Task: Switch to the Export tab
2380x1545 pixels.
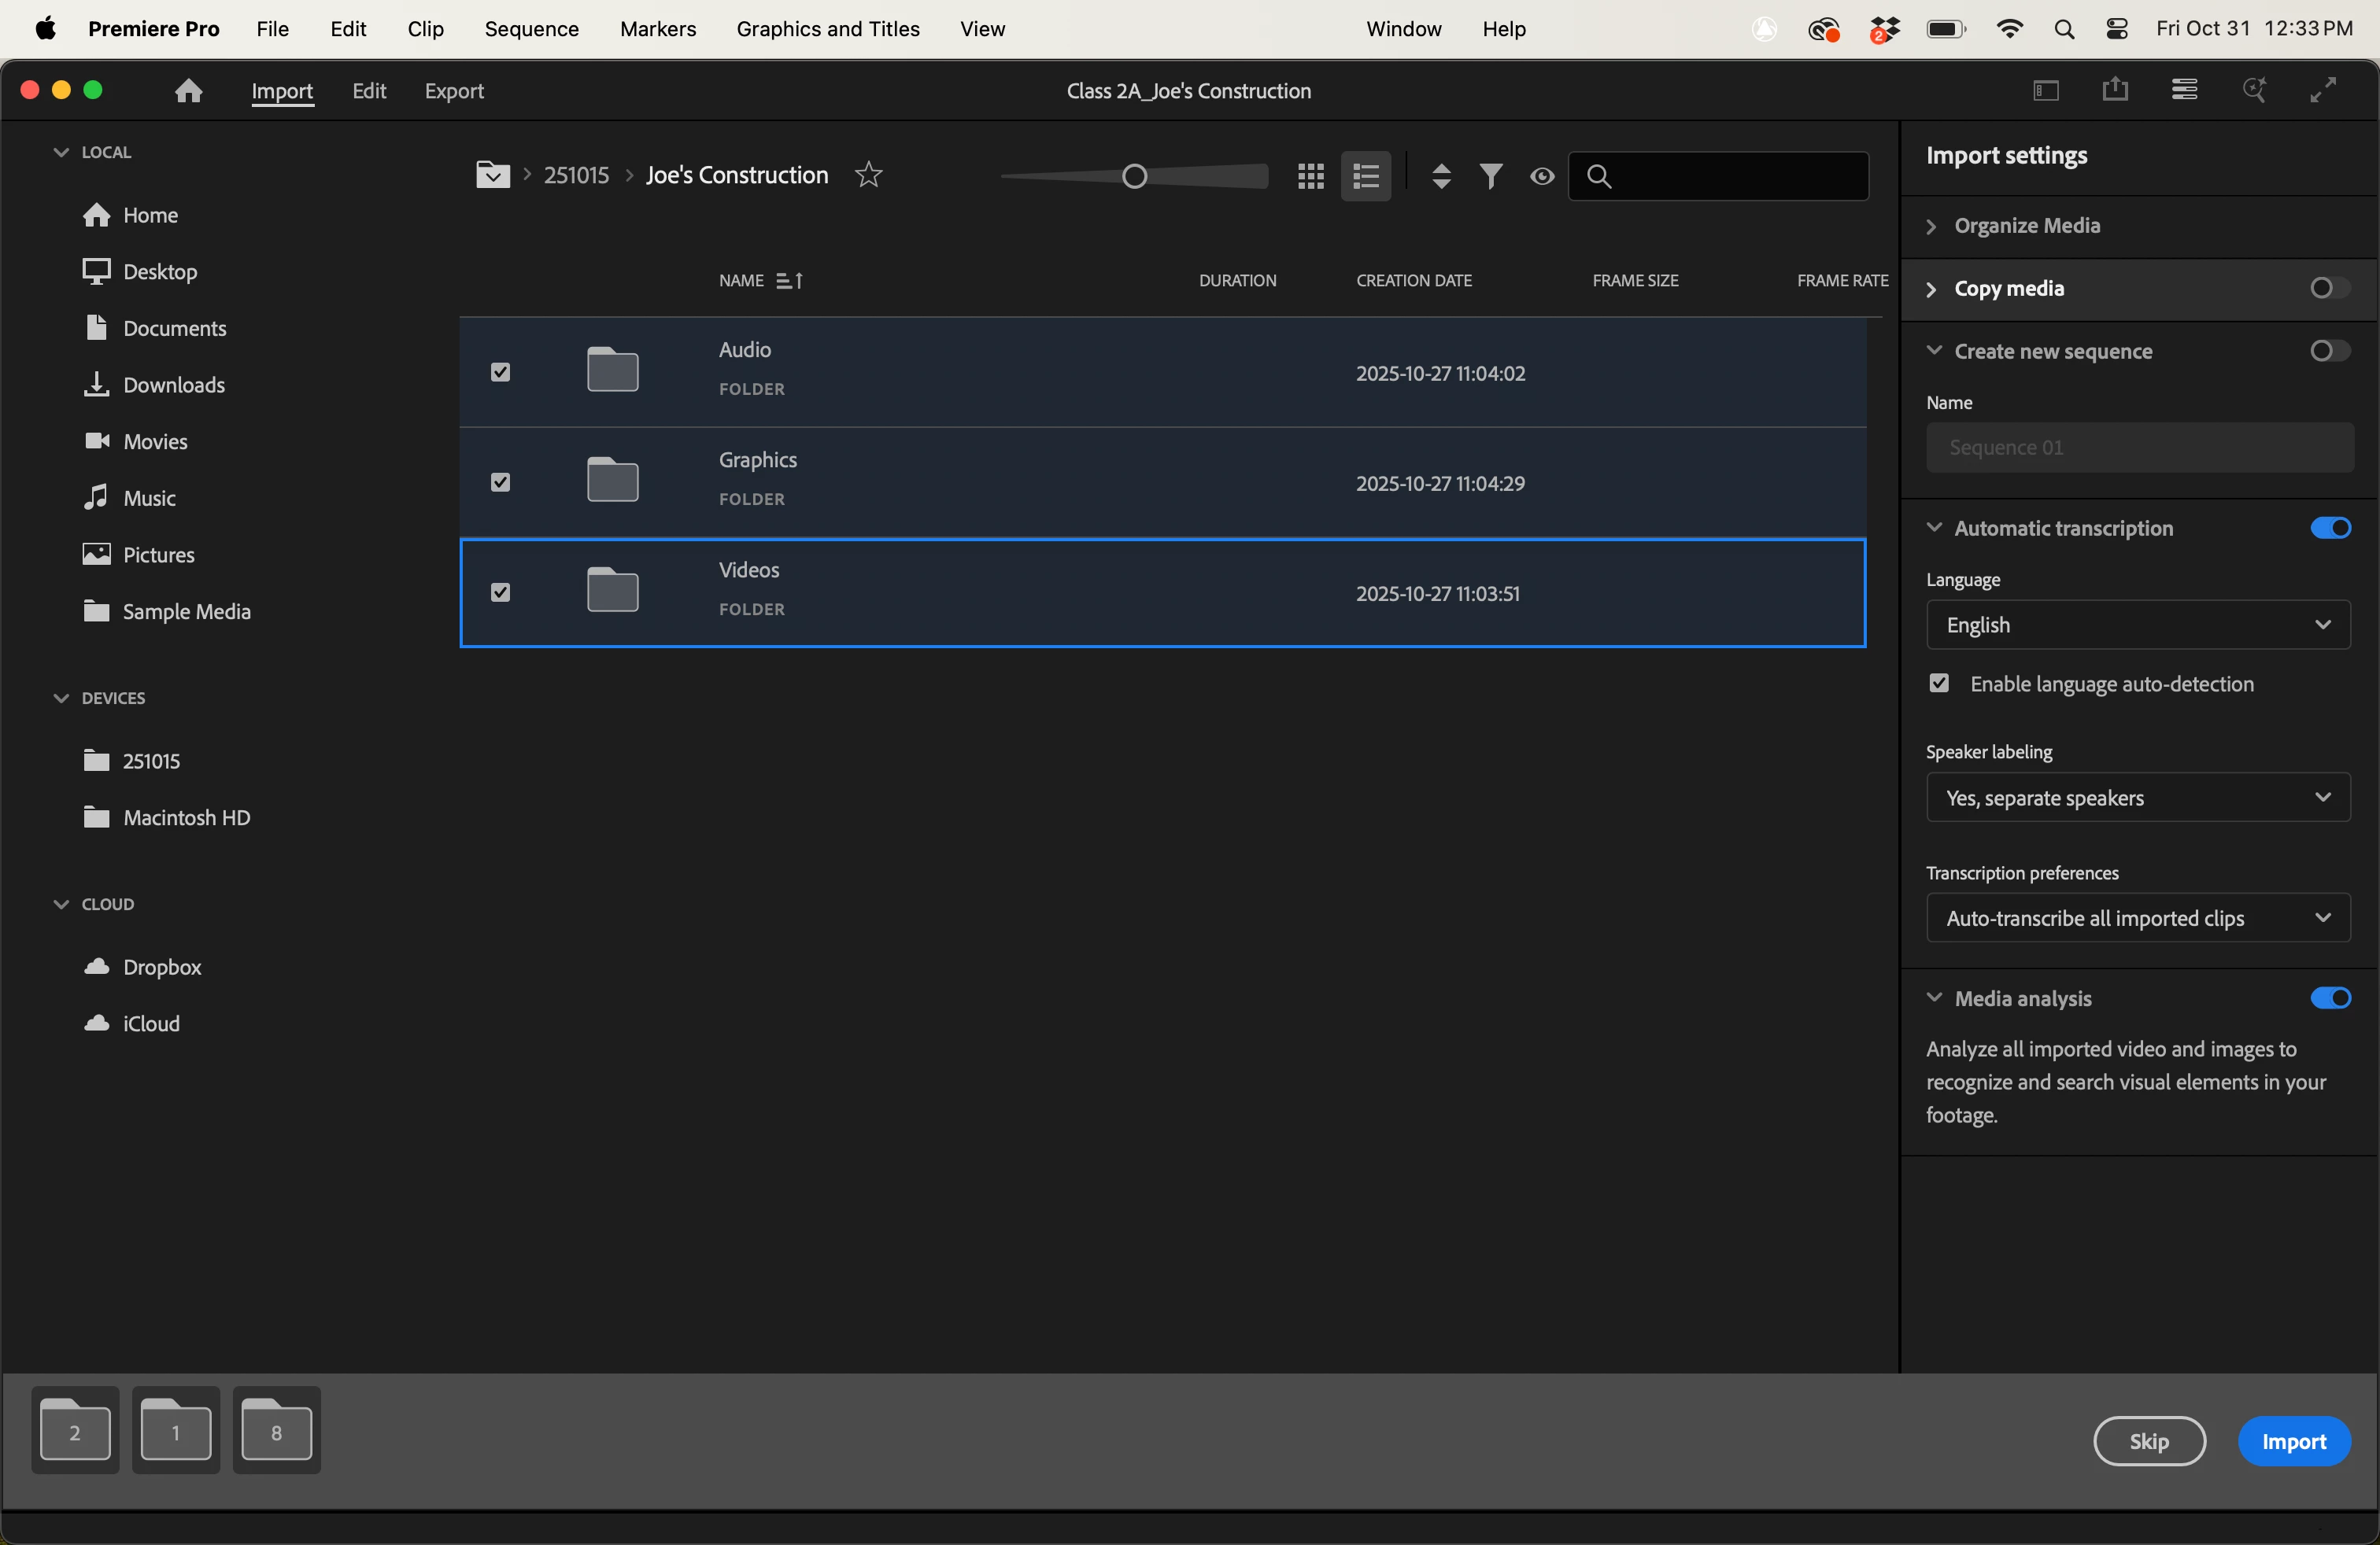Action: [453, 91]
